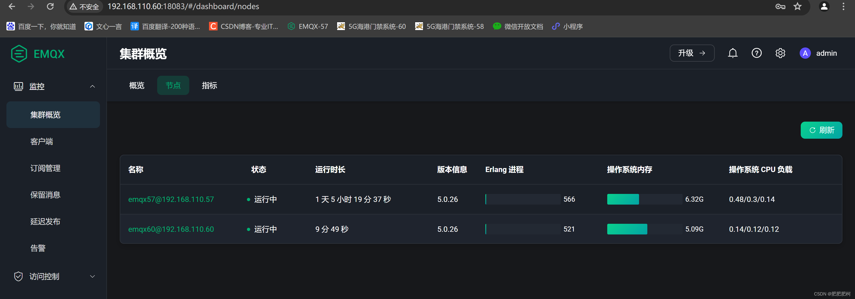Click the browser back arrow
Image resolution: width=855 pixels, height=299 pixels.
click(x=12, y=6)
